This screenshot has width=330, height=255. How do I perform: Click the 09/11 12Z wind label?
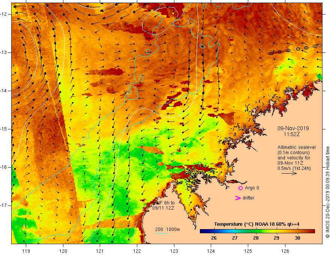click(x=163, y=208)
